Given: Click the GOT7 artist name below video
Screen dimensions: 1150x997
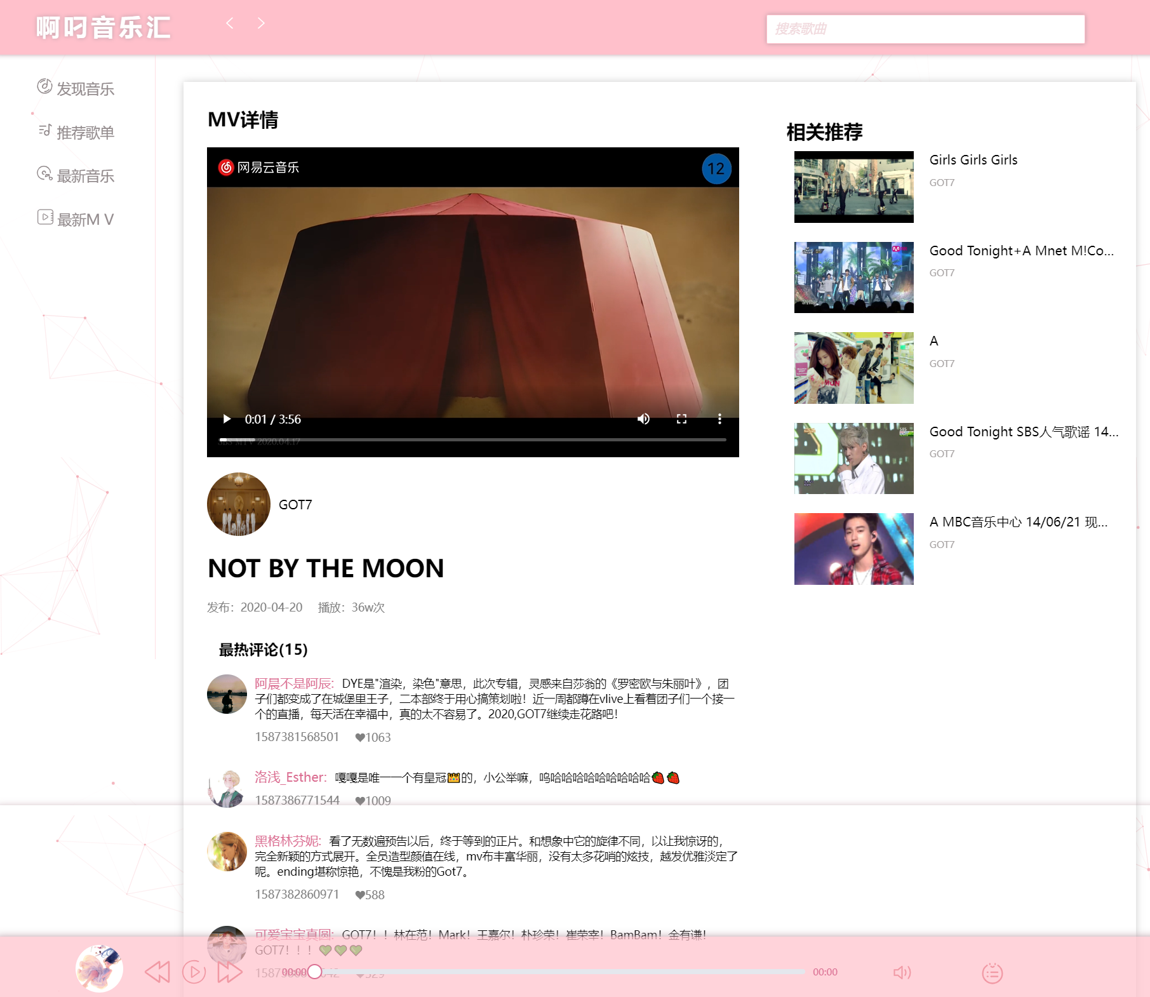Looking at the screenshot, I should [295, 505].
